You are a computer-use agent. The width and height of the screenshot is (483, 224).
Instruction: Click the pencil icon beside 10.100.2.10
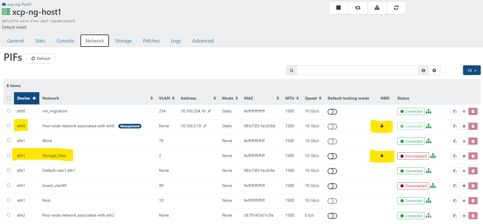click(x=205, y=126)
